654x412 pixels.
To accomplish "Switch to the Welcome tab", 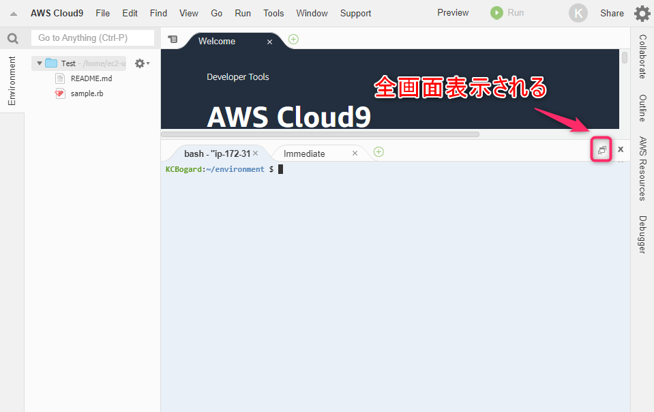I will (x=217, y=42).
